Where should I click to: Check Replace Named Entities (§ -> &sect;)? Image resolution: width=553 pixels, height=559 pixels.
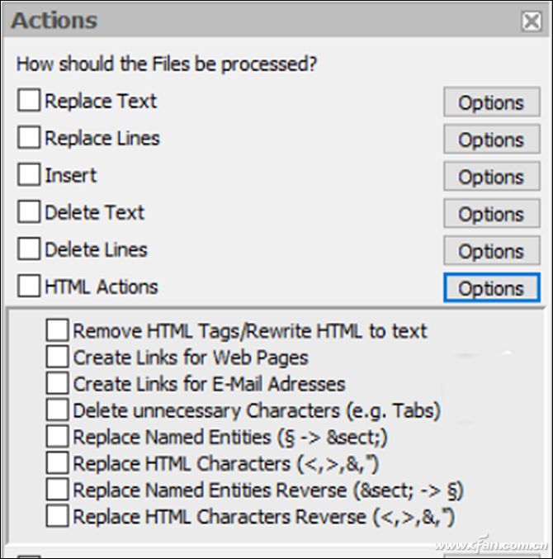tap(57, 437)
